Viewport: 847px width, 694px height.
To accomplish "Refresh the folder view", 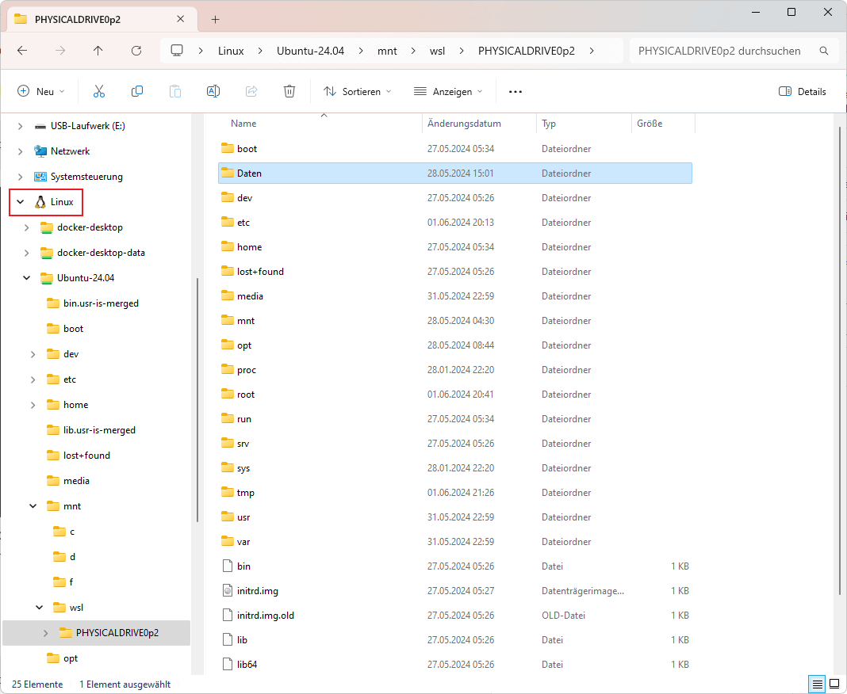I will [136, 51].
